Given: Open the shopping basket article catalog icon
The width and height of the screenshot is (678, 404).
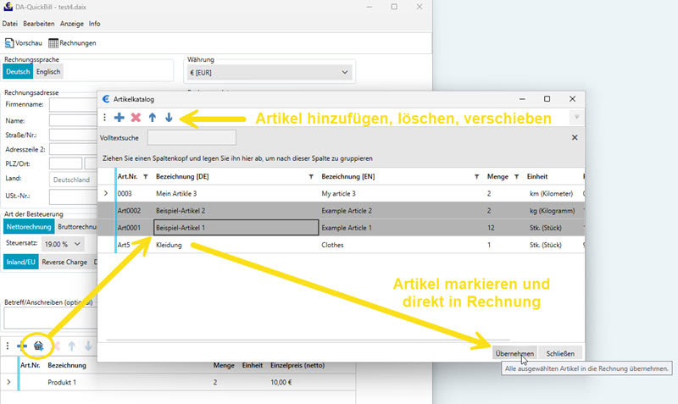Looking at the screenshot, I should coord(38,346).
